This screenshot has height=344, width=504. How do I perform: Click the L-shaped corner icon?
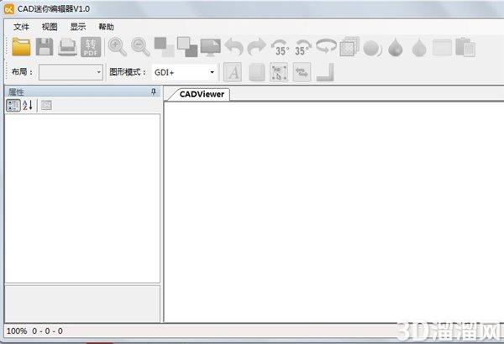(x=325, y=72)
